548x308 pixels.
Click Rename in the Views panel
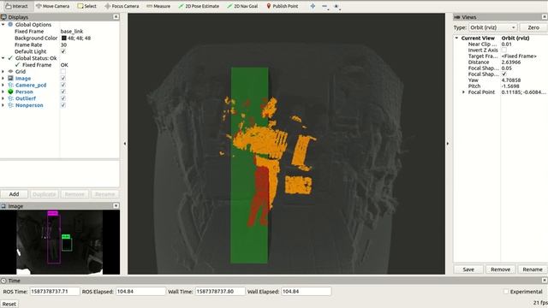click(533, 269)
